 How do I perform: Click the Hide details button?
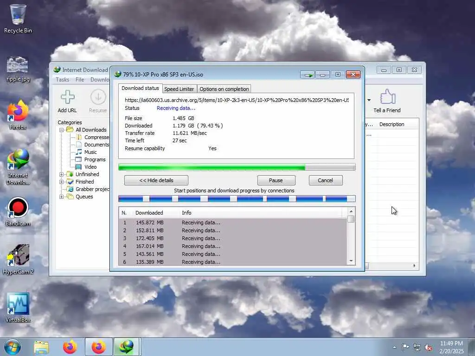point(156,180)
